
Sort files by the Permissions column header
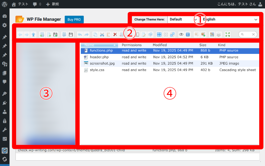(x=131, y=45)
